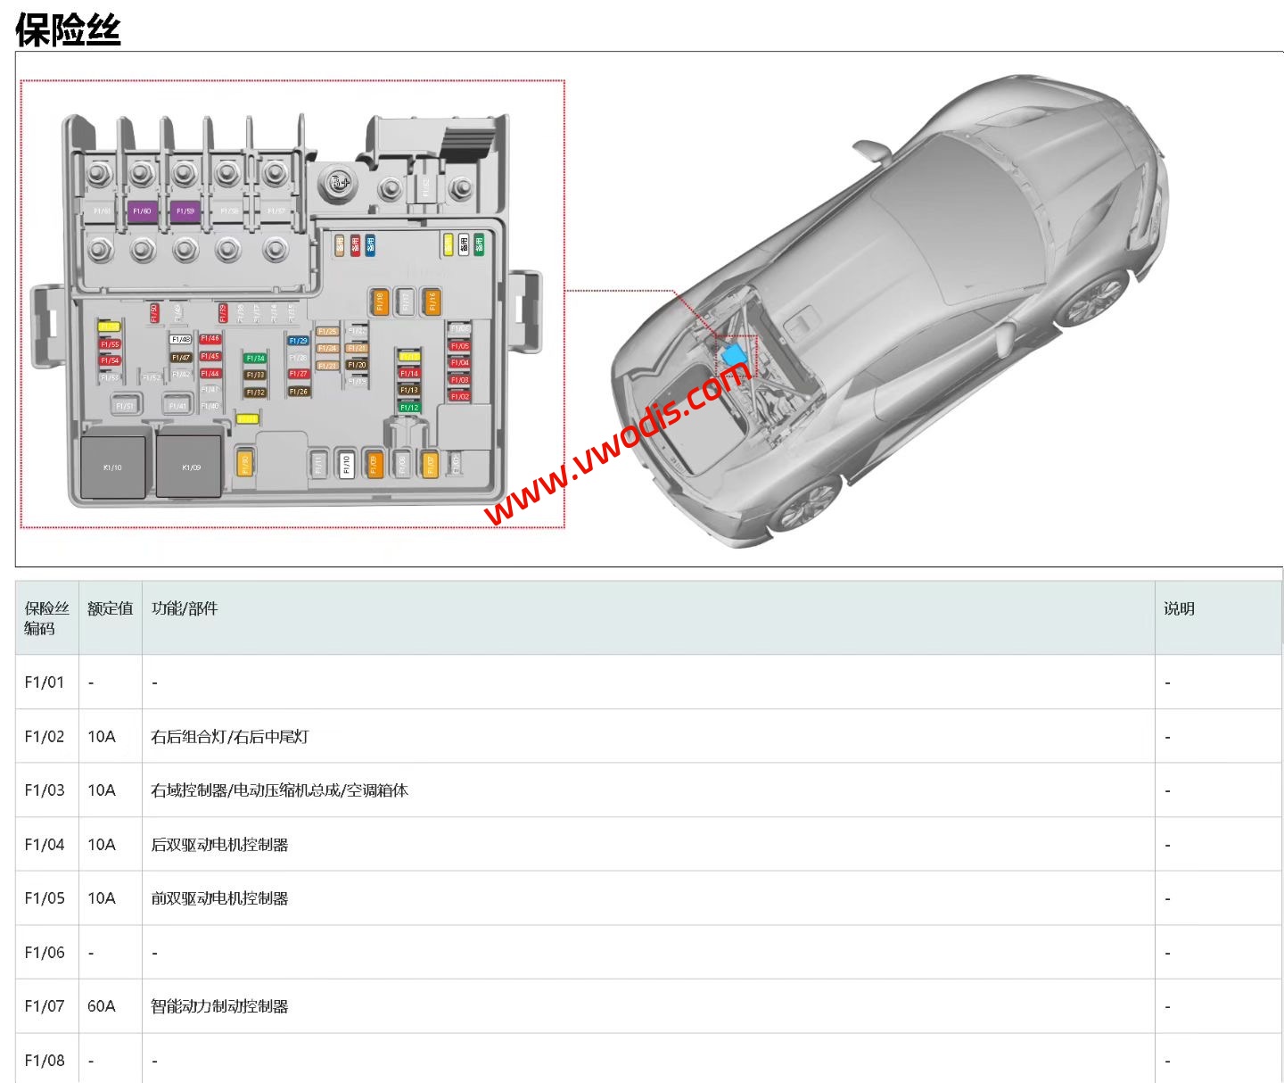Click the B+ battery terminal bolt
Viewport: 1284px width, 1083px height.
(x=339, y=183)
